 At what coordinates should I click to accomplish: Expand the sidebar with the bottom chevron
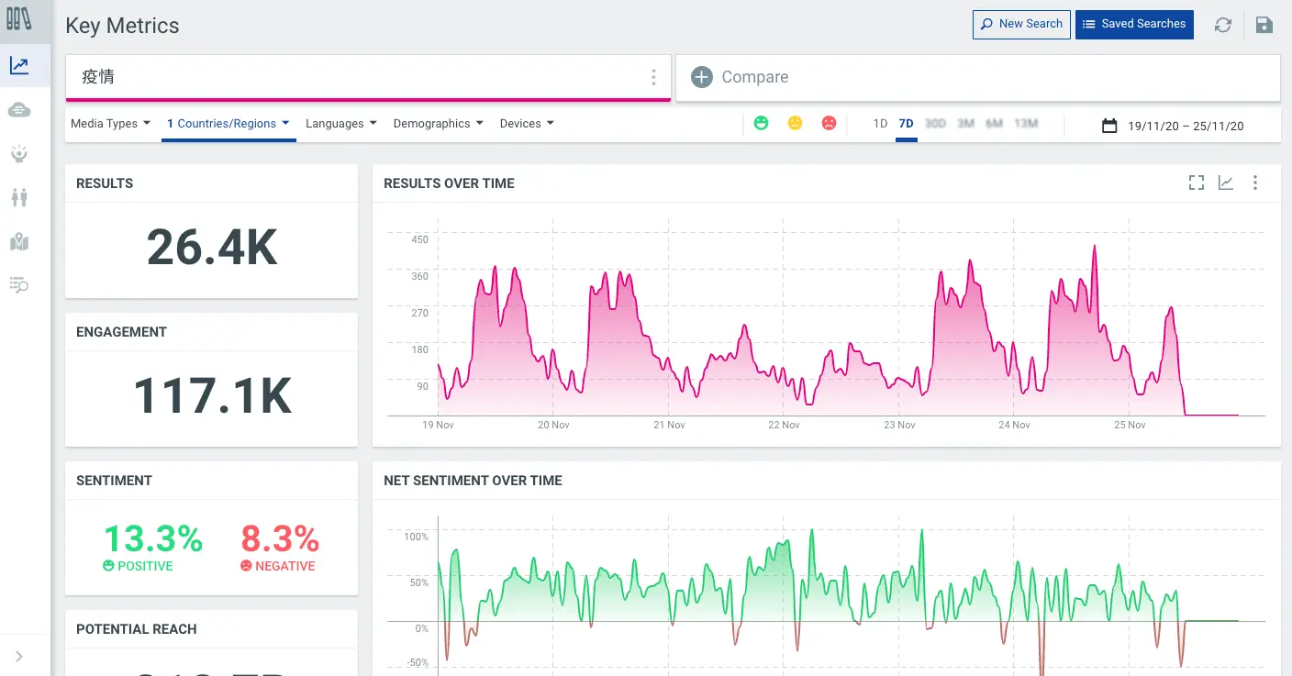pos(19,656)
